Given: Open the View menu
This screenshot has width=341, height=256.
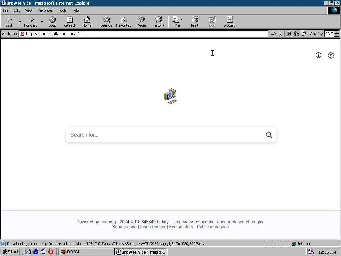Looking at the screenshot, I should [x=29, y=10].
